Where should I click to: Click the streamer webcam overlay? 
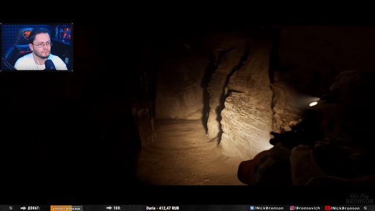click(36, 47)
